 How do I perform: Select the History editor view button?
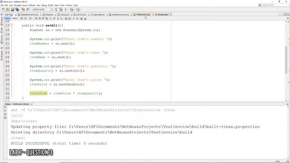tap(15, 18)
